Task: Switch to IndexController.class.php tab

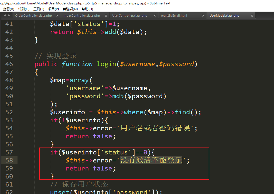Action: tap(82, 16)
